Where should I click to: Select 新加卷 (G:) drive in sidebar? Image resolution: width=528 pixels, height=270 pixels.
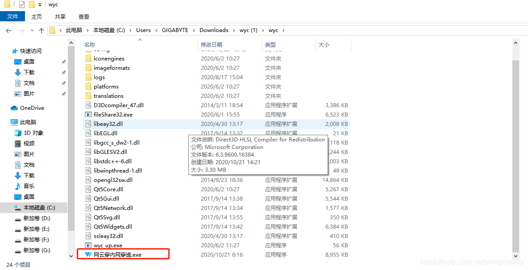37,250
